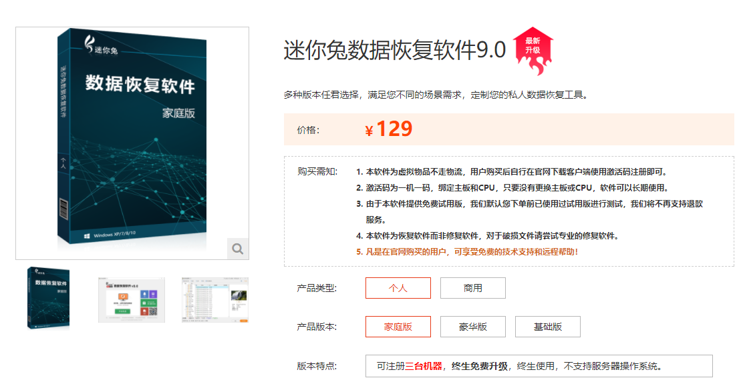Click the red 三台机器 text

tap(424, 366)
